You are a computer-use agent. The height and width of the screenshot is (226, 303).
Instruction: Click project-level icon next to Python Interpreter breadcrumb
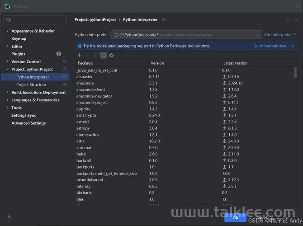coord(163,20)
